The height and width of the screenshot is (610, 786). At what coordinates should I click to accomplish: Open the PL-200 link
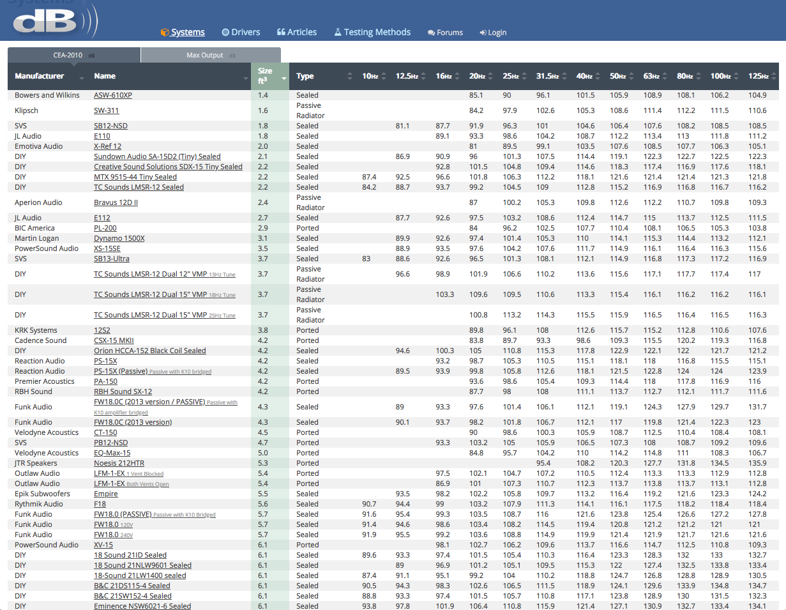[105, 228]
